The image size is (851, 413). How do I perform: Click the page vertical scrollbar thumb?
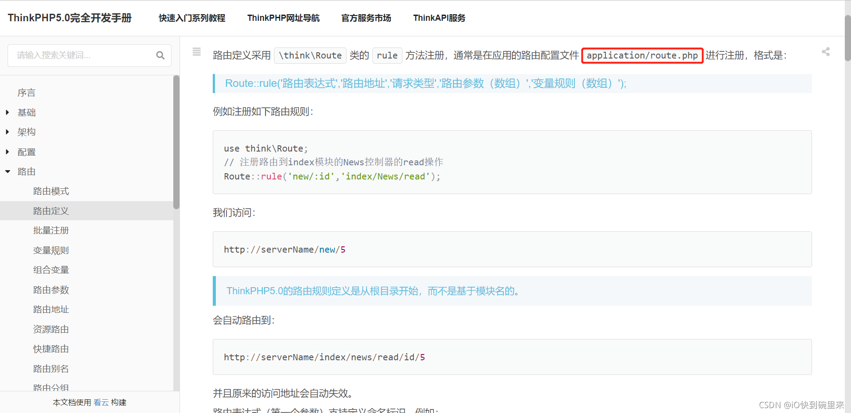847,38
